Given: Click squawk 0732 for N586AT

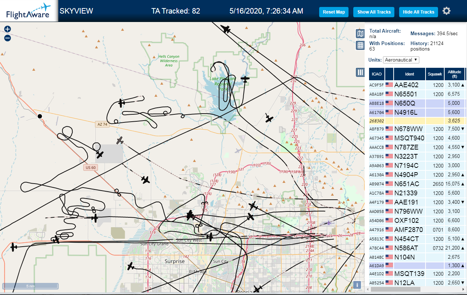Looking at the screenshot, I should [x=438, y=248].
